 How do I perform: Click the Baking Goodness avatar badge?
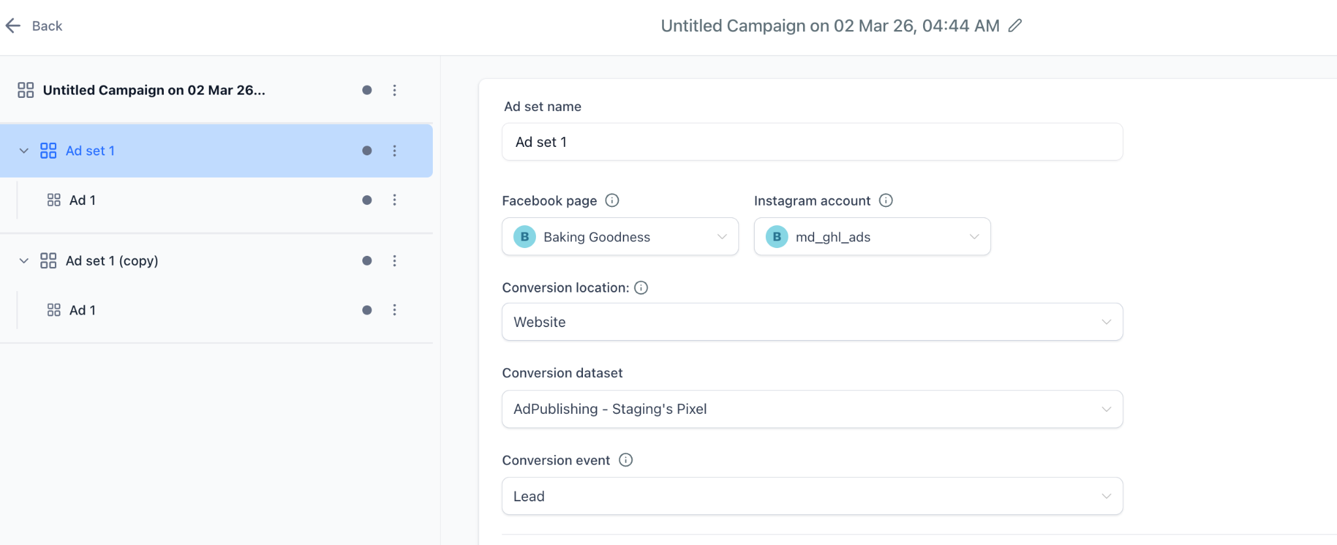(525, 236)
